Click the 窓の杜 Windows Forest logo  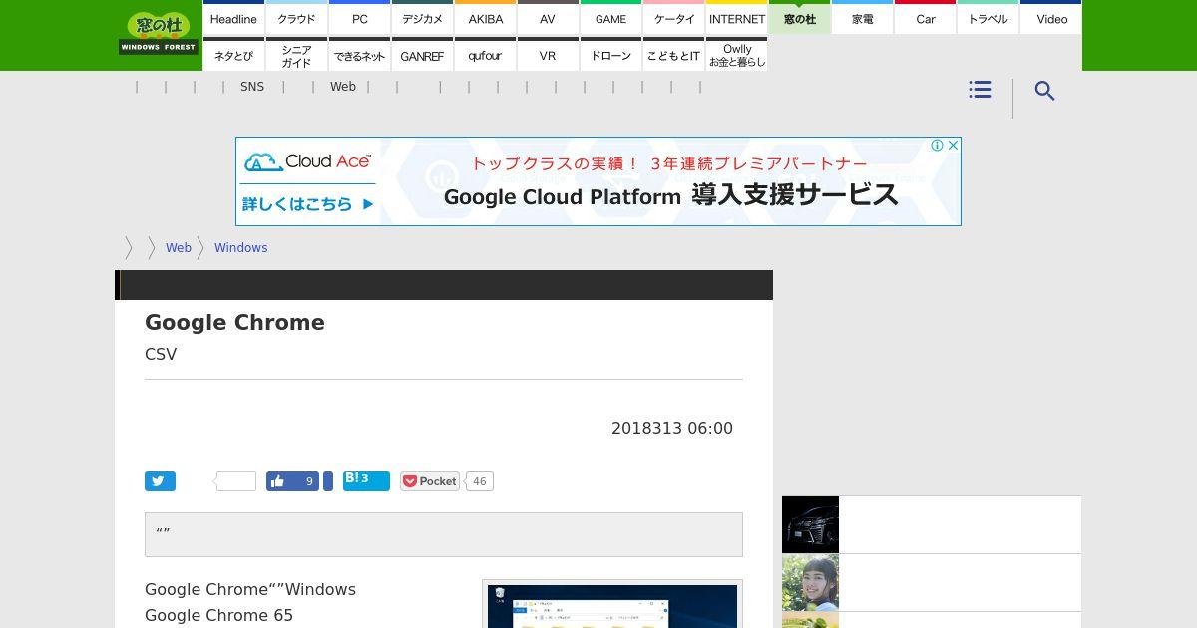(x=158, y=34)
